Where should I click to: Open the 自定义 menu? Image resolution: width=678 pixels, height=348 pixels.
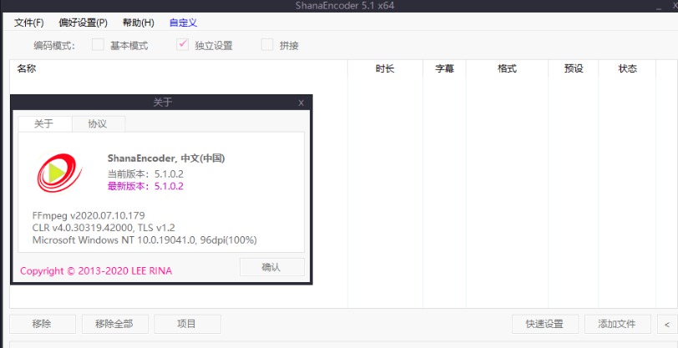183,23
